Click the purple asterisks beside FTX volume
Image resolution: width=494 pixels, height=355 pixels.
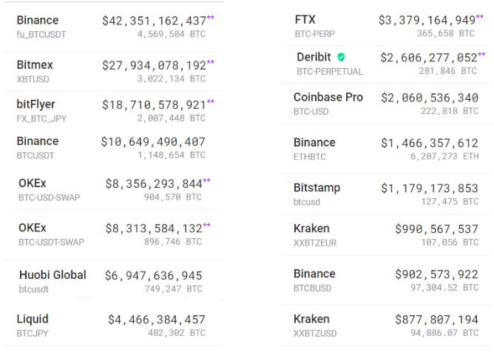[480, 17]
